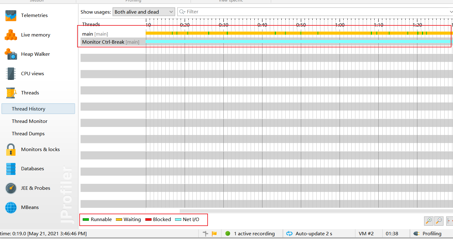Click the Auto-update refresh icon
Image resolution: width=453 pixels, height=239 pixels.
click(x=289, y=234)
